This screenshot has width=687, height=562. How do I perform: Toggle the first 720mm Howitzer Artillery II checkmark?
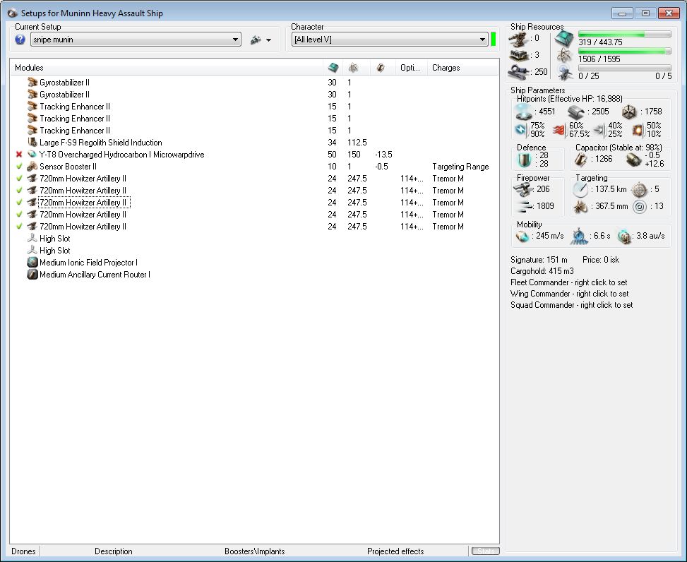[x=19, y=179]
